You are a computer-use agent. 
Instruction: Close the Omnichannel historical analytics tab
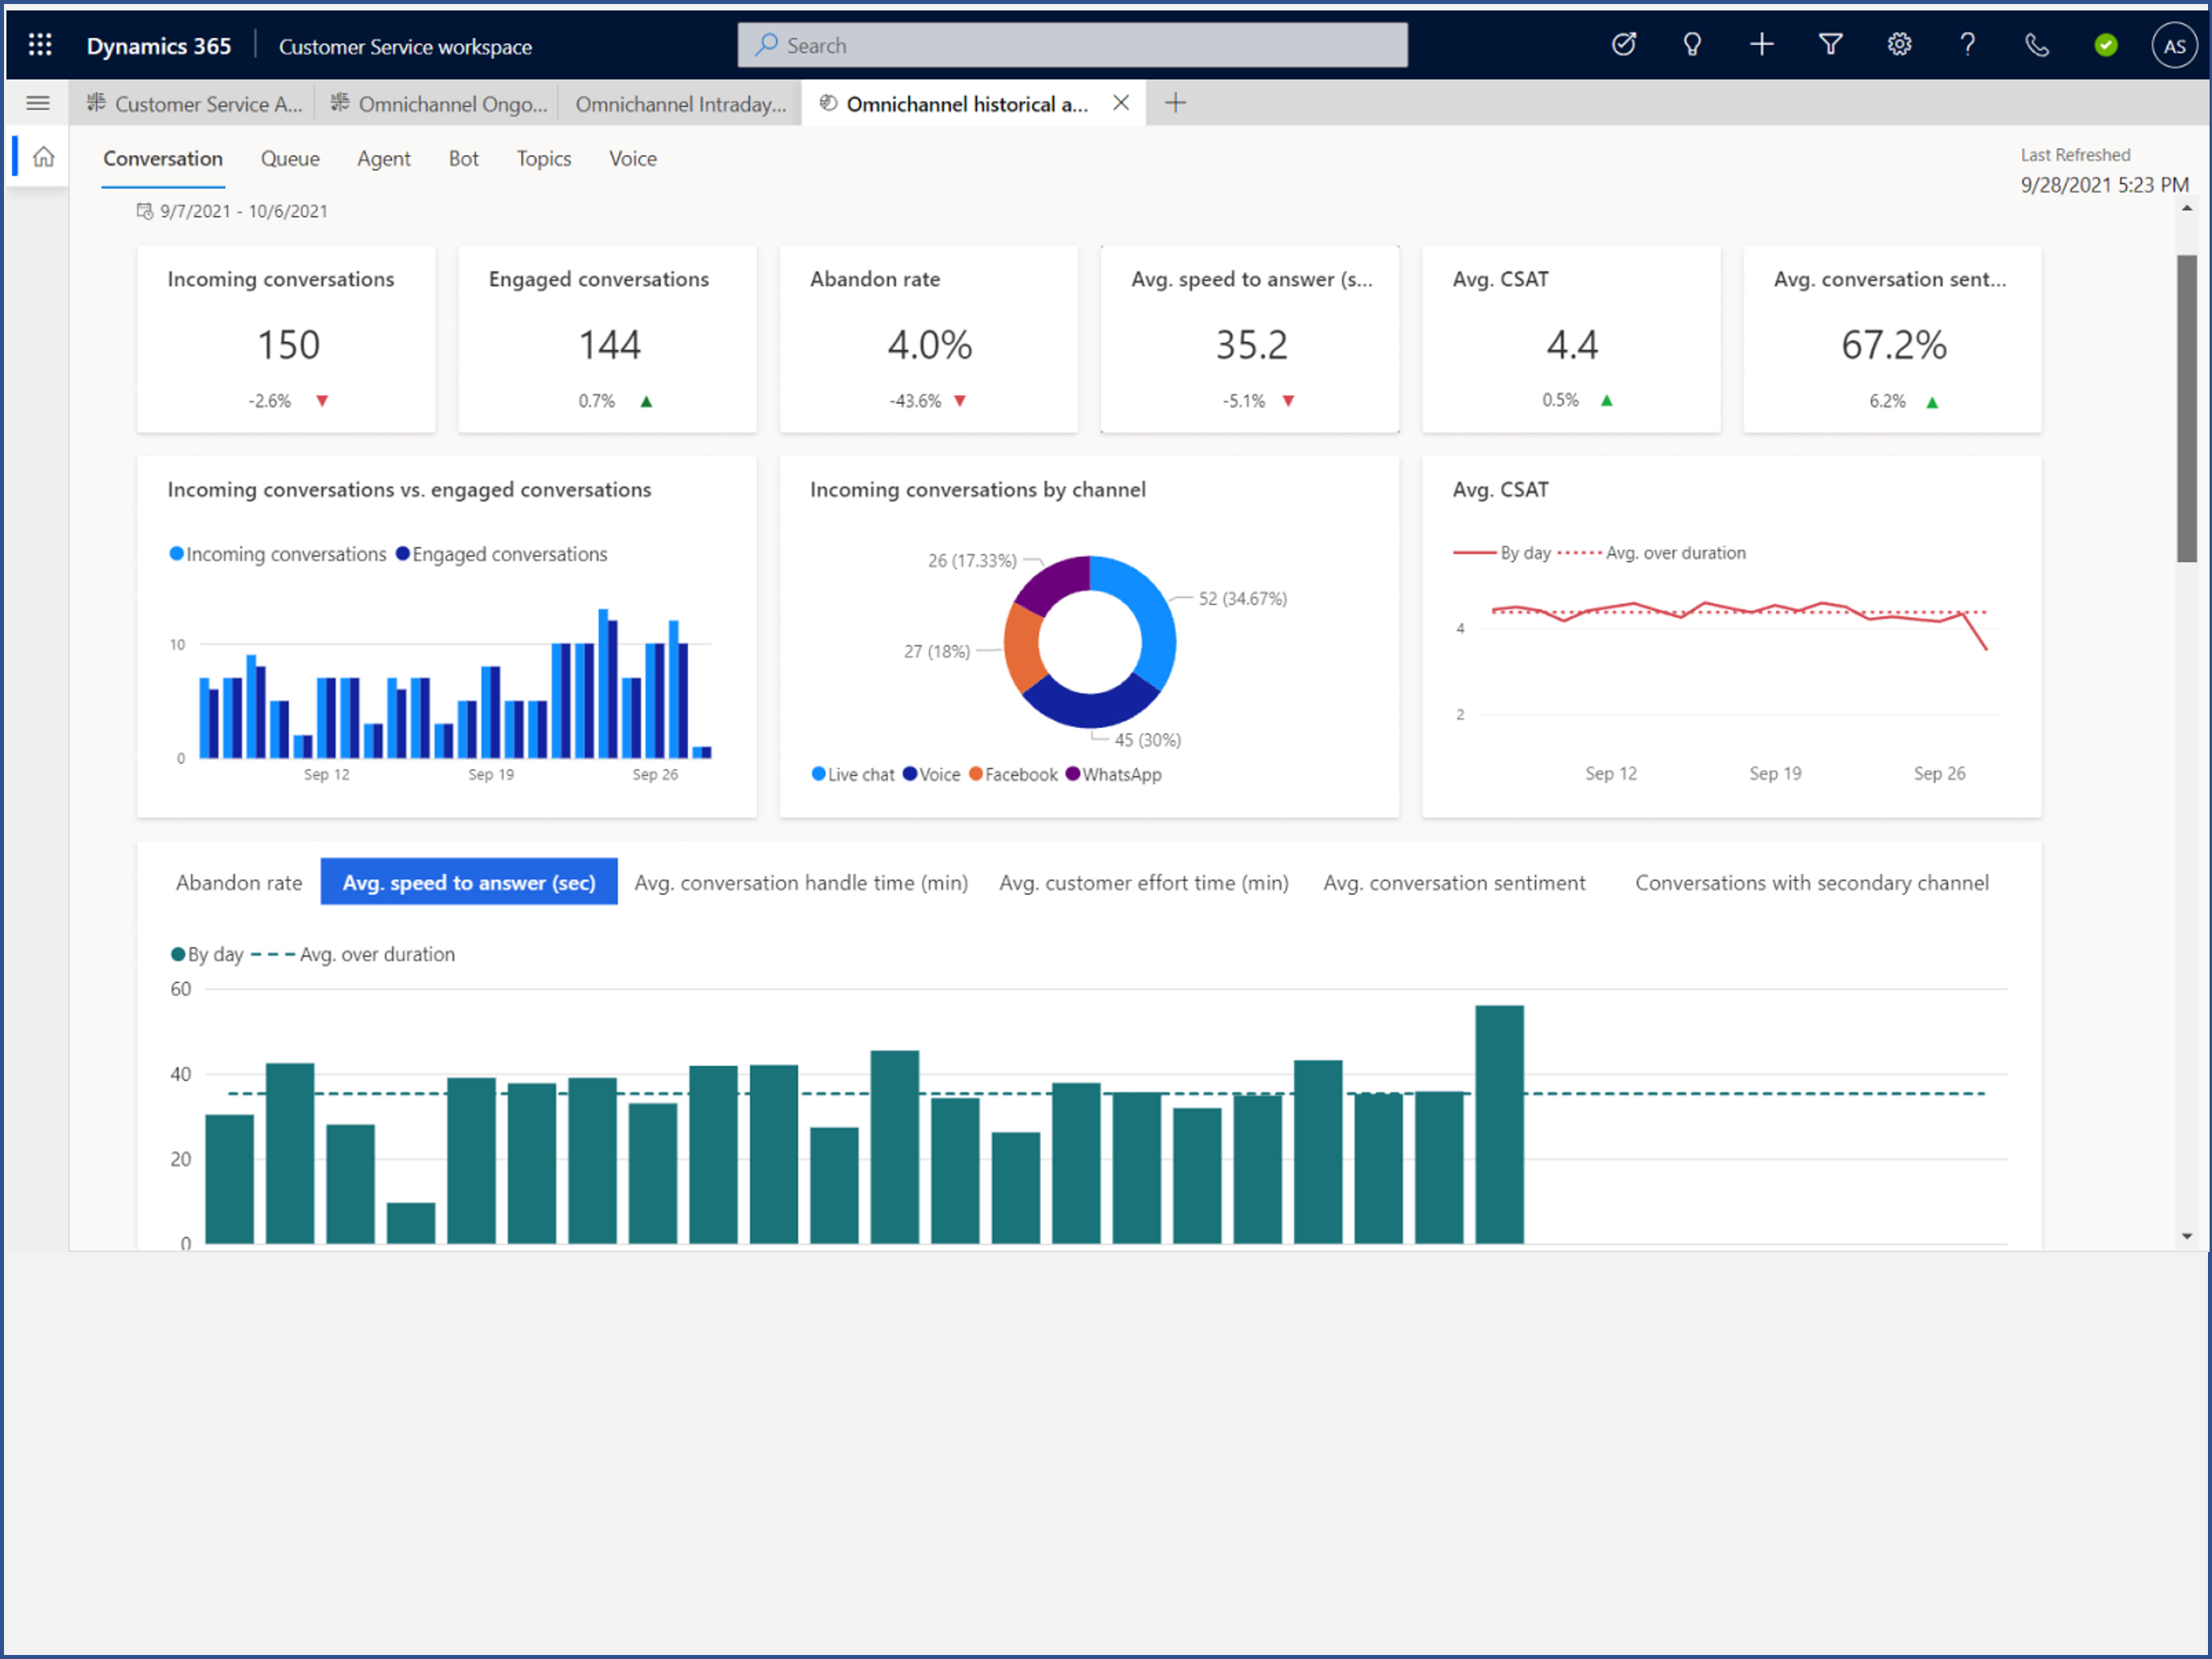click(x=1121, y=103)
